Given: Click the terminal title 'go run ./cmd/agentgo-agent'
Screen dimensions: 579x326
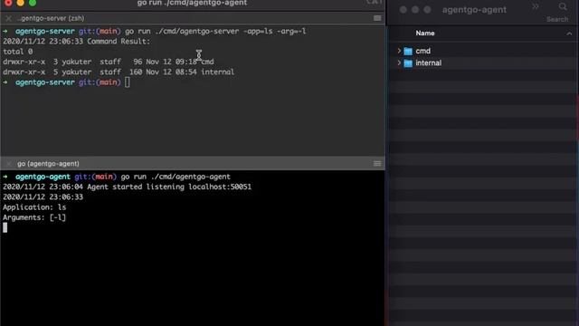Looking at the screenshot, I should (x=192, y=3).
